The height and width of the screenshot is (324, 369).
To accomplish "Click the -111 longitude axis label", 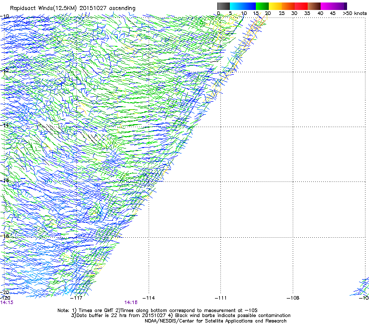I will pos(220,298).
